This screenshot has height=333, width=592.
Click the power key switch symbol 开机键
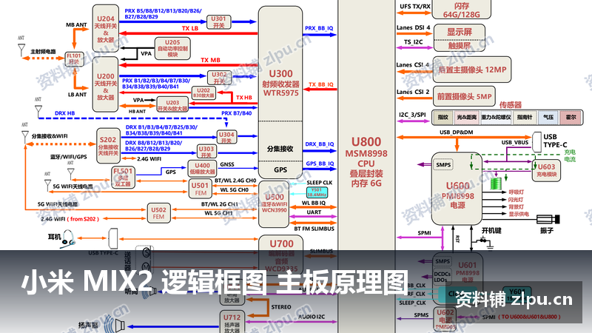(x=484, y=240)
